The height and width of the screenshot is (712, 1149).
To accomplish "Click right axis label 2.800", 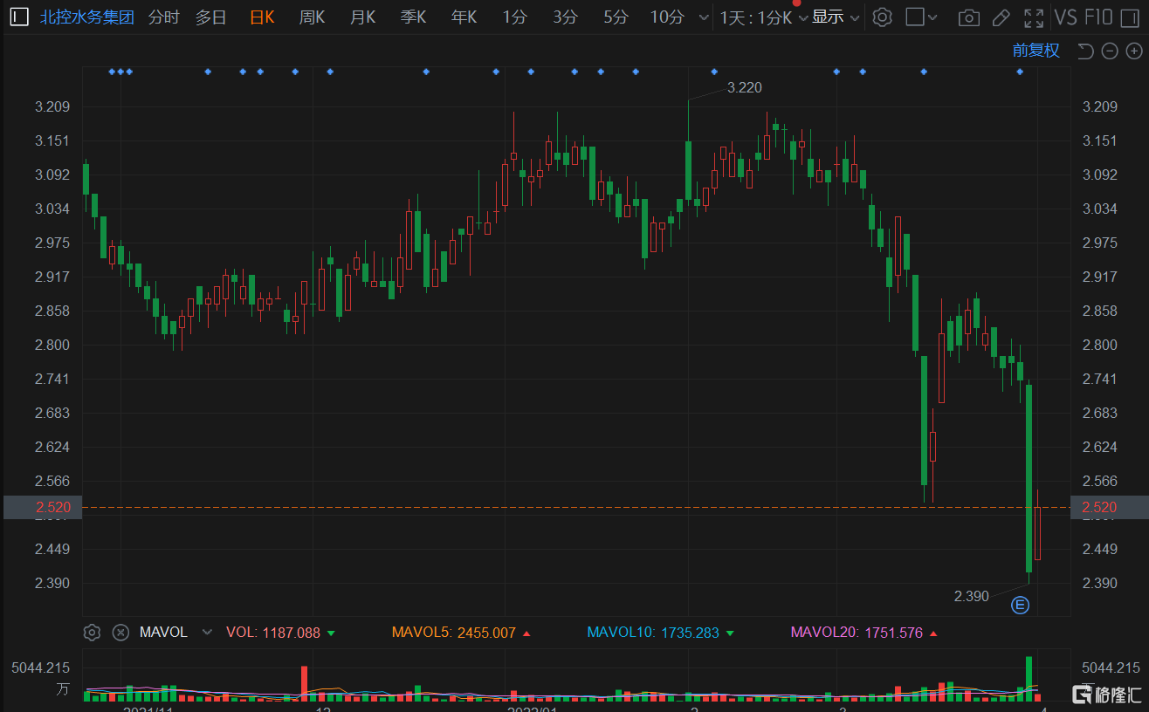I will tap(1100, 345).
